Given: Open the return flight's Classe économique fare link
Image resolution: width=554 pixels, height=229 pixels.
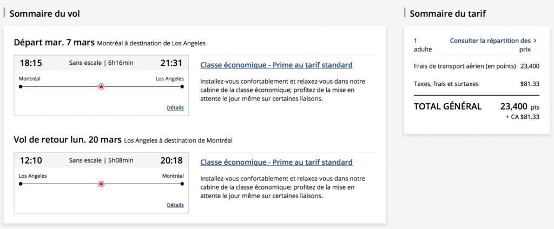Looking at the screenshot, I should click(x=276, y=162).
